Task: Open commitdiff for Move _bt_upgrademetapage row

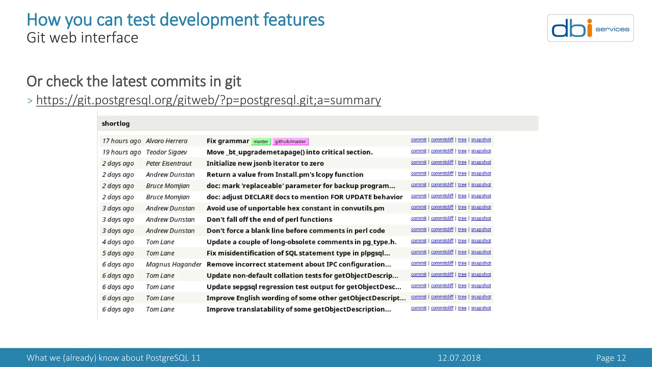Action: click(442, 151)
